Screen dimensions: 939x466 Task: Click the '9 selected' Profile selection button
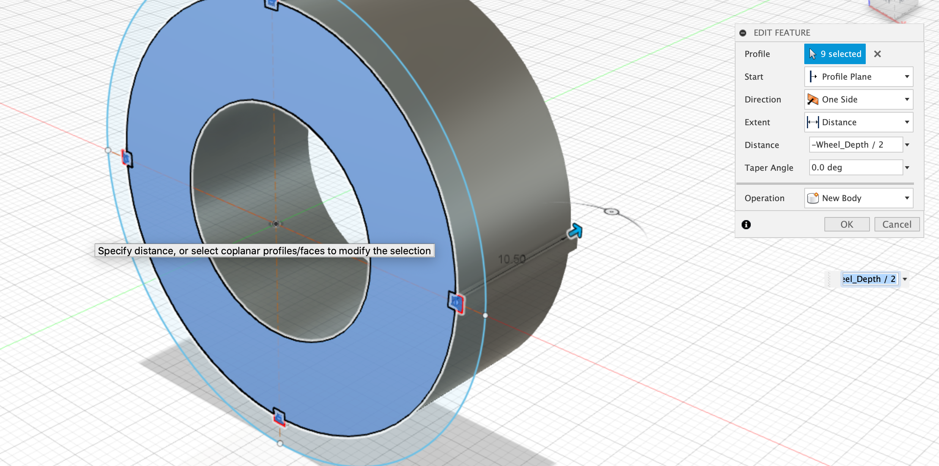(835, 54)
